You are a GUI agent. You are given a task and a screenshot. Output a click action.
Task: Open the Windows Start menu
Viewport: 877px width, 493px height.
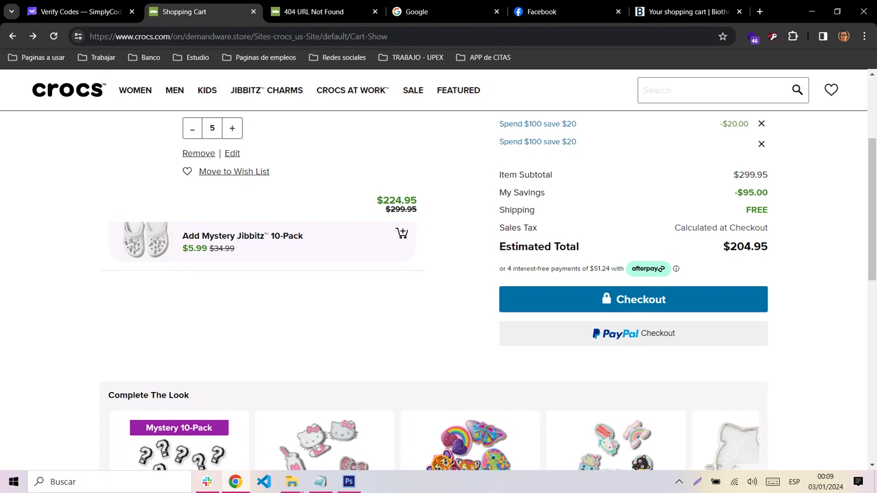(13, 482)
